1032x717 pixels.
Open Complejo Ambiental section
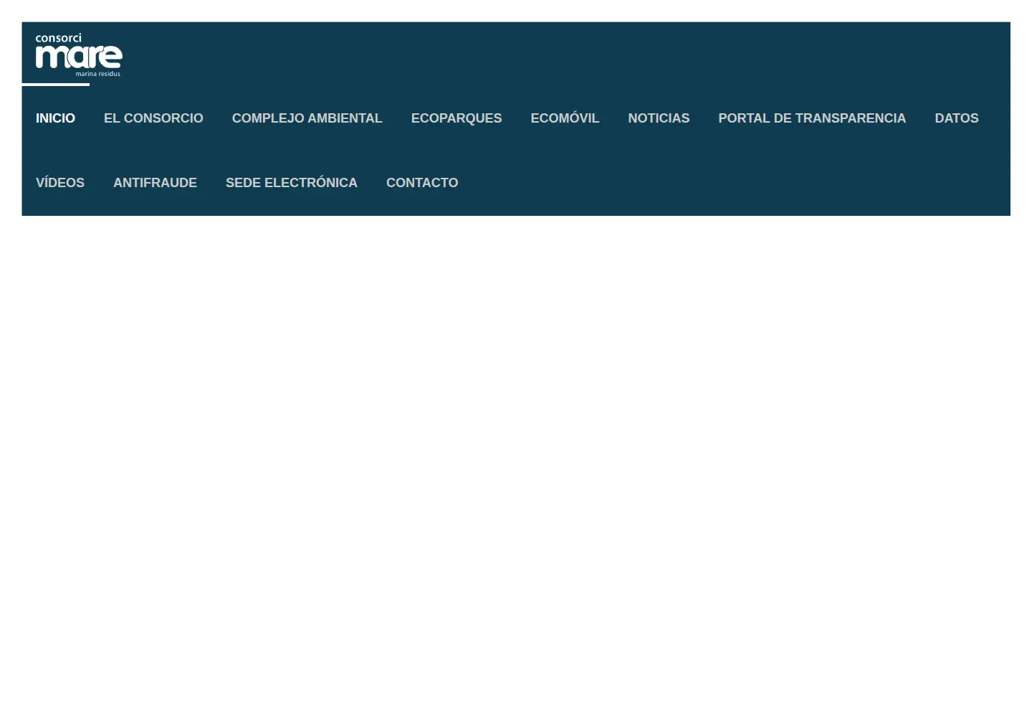coord(307,118)
